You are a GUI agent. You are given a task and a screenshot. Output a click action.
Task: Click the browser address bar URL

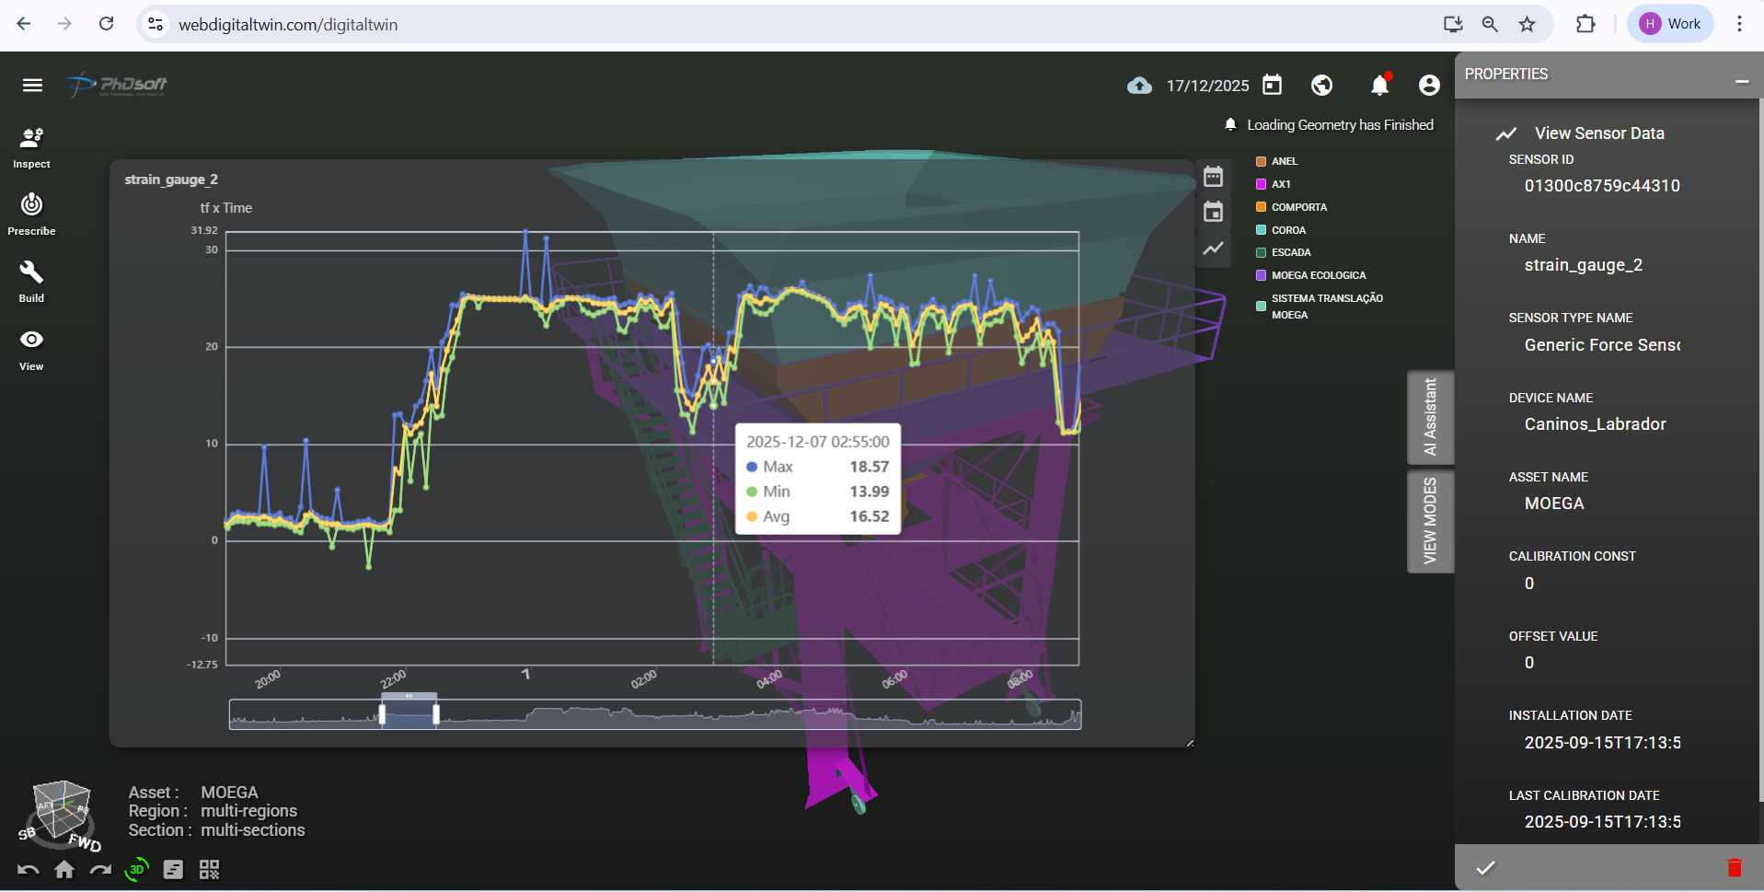pos(288,25)
